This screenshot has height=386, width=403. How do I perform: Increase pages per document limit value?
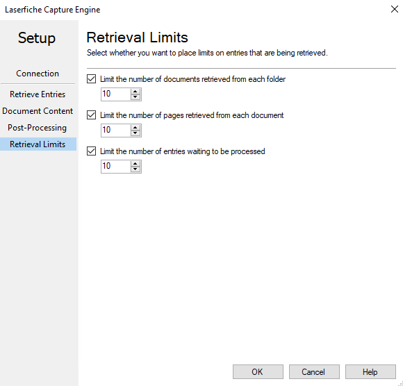[135, 127]
